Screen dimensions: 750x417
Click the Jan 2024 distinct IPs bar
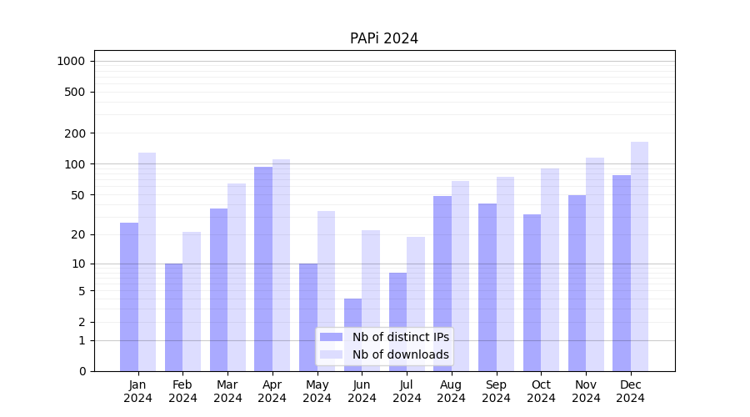point(129,296)
